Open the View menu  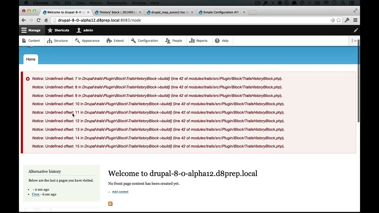80,3
